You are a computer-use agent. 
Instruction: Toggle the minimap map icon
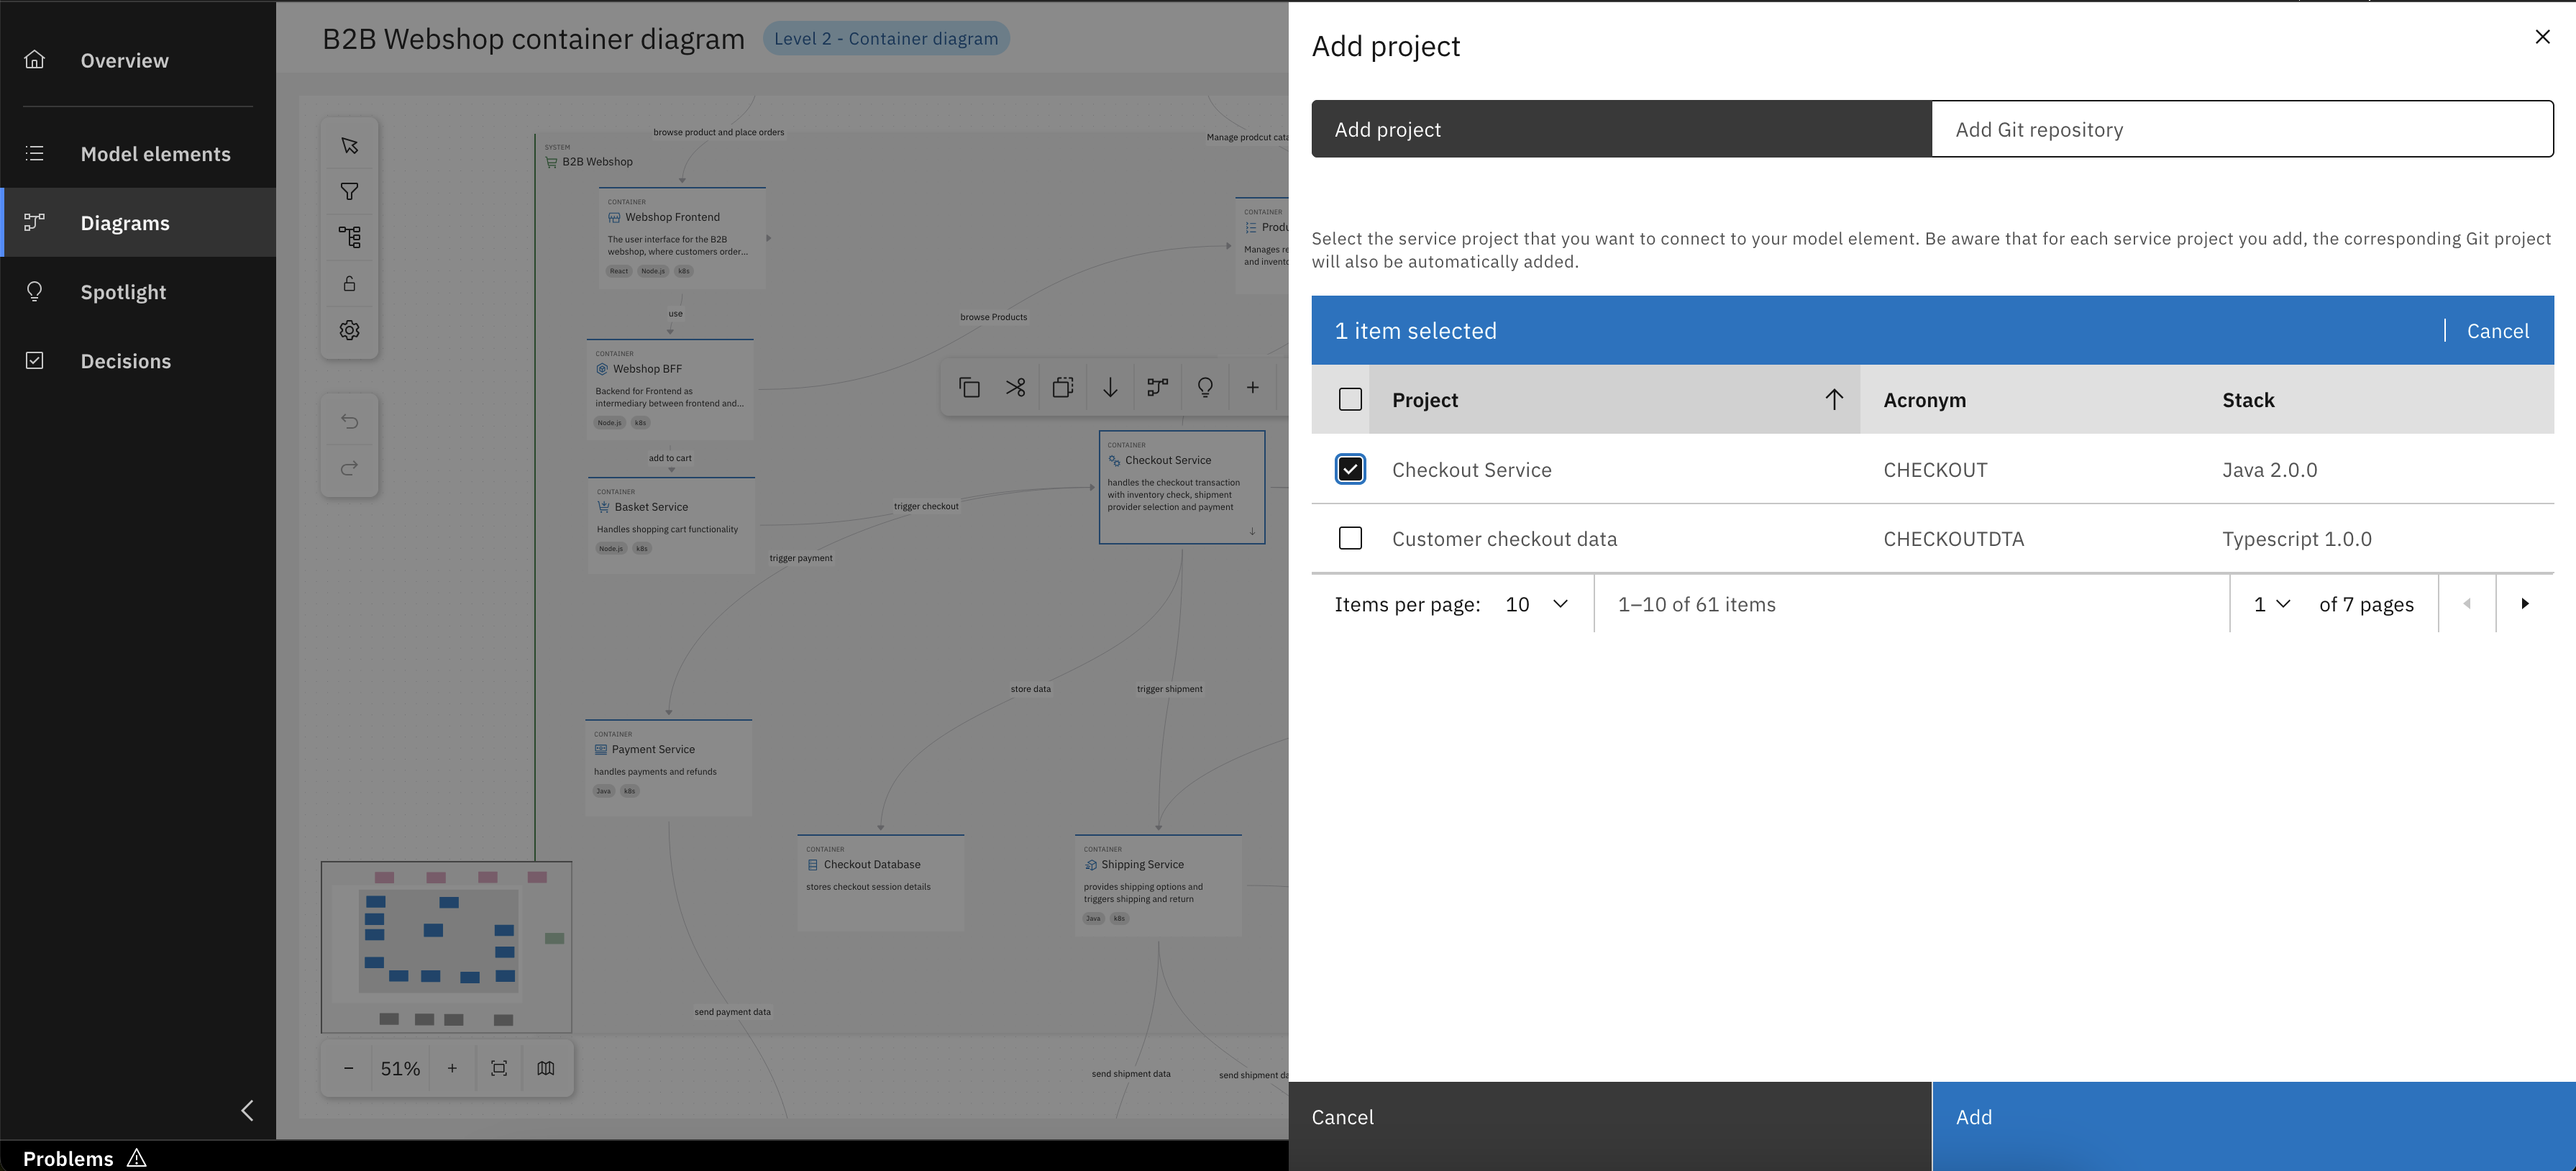(x=546, y=1068)
